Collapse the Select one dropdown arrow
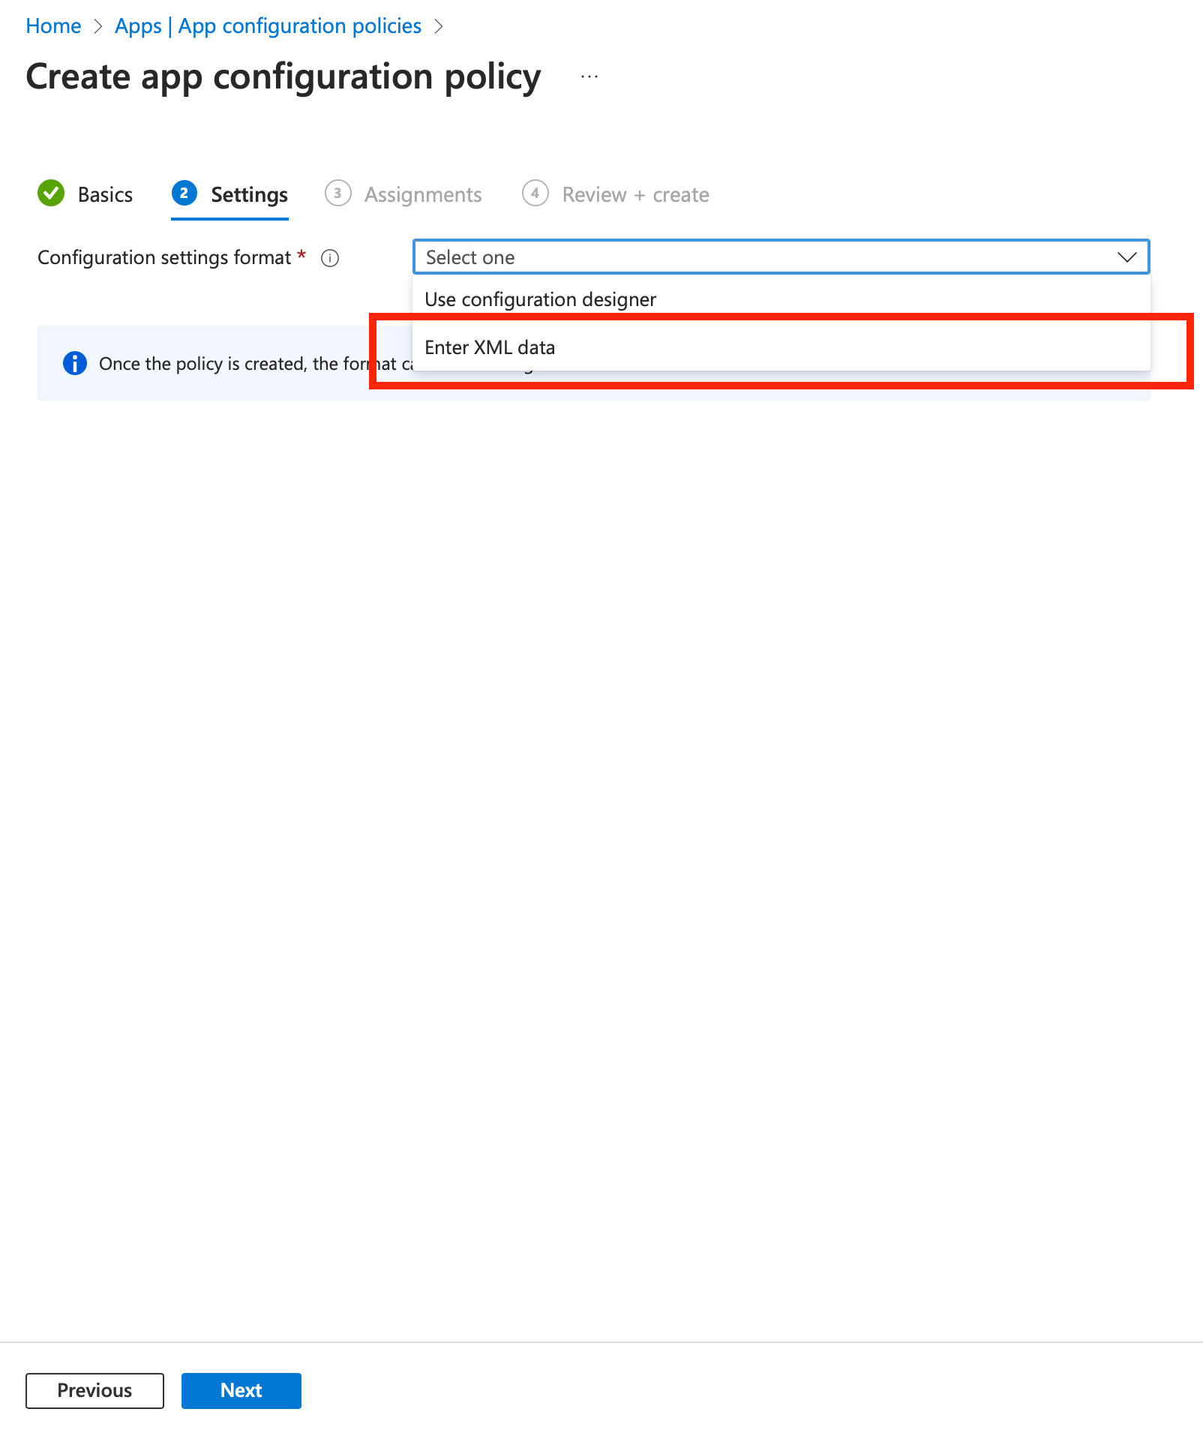 point(1126,257)
